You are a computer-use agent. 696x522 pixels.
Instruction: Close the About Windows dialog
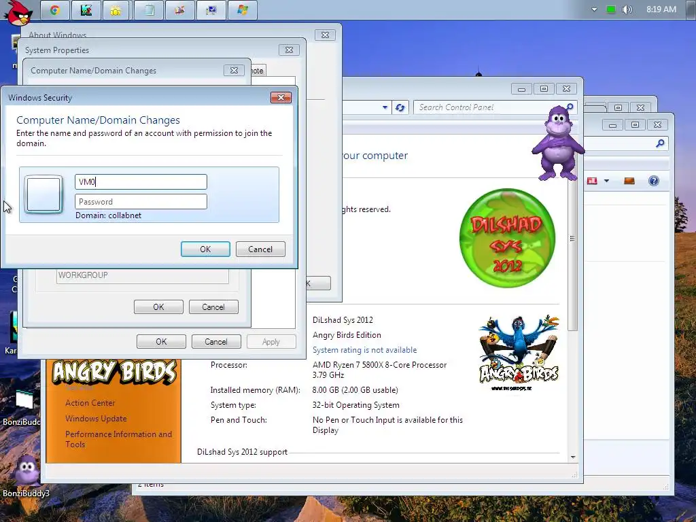pyautogui.click(x=325, y=35)
